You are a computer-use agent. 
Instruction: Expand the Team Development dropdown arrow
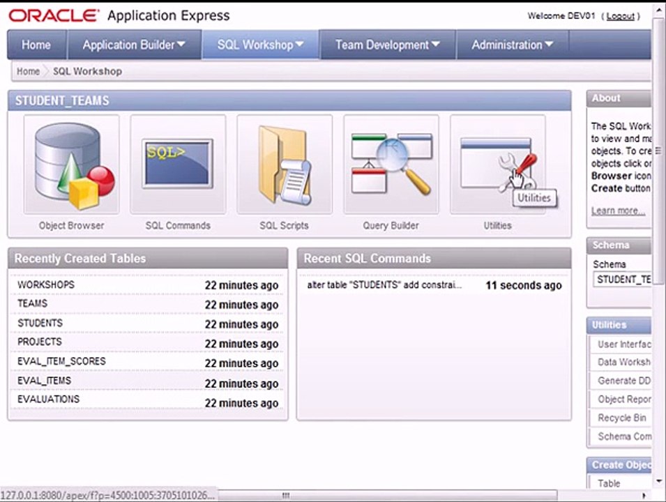pos(435,44)
